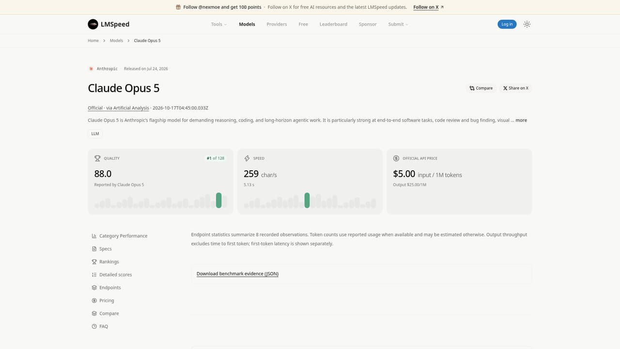This screenshot has width=620, height=349.
Task: Click the Detailed scores list icon
Action: point(94,275)
